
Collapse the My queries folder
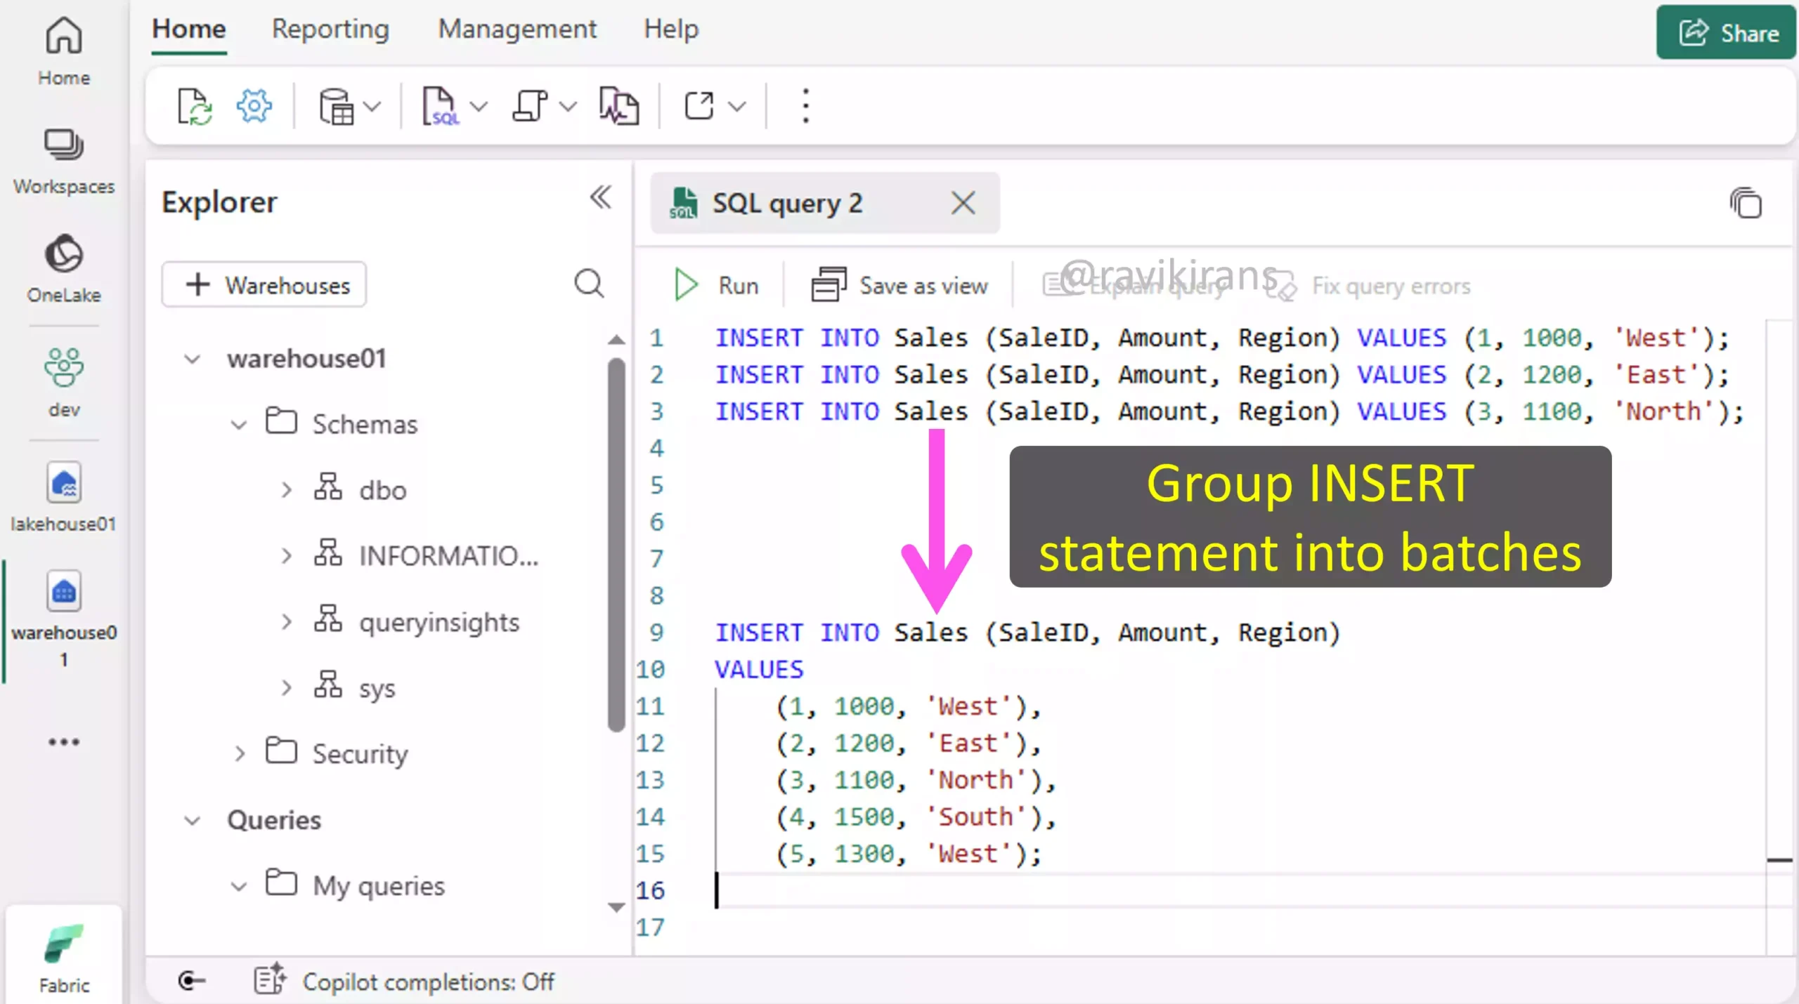(x=239, y=886)
